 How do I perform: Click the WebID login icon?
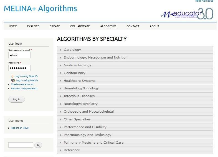tap(13, 80)
